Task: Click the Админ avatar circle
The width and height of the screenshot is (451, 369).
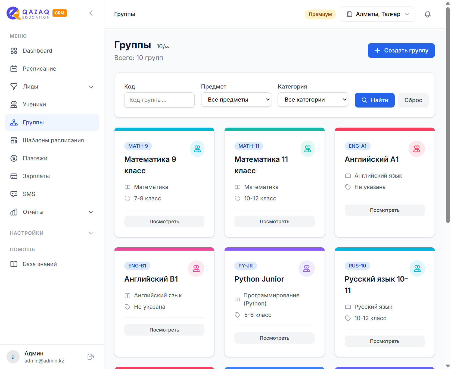Action: [x=13, y=357]
